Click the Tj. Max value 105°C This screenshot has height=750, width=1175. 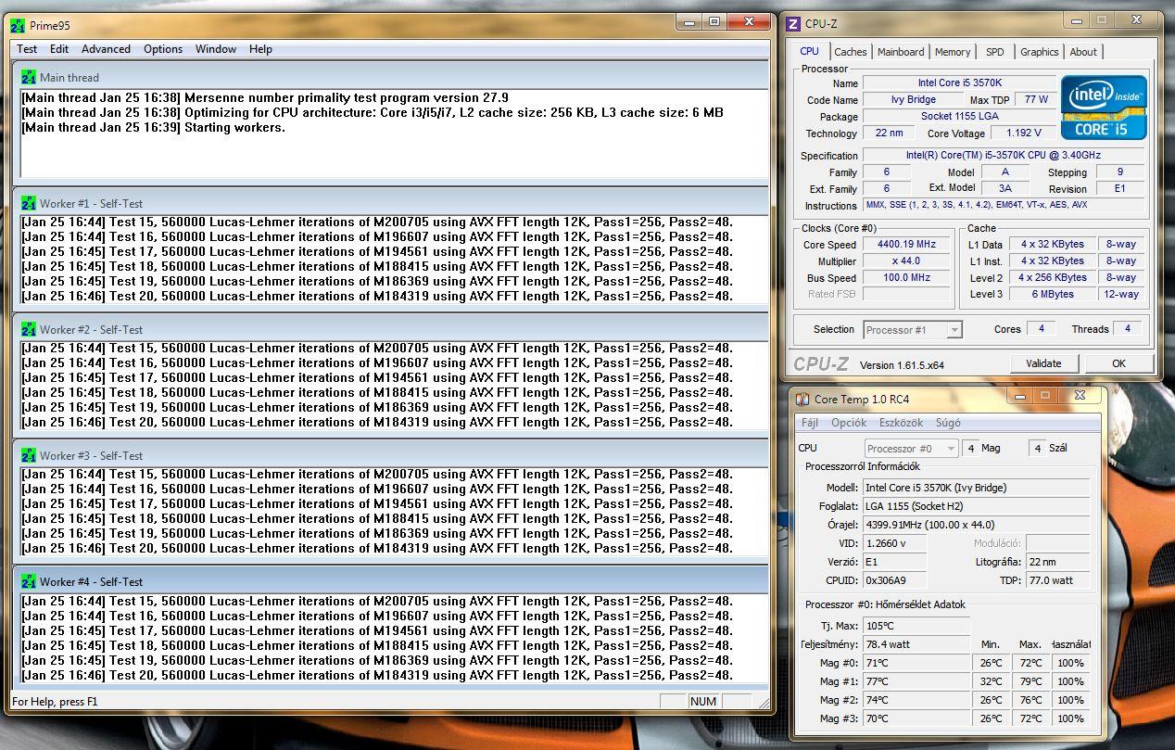click(916, 626)
